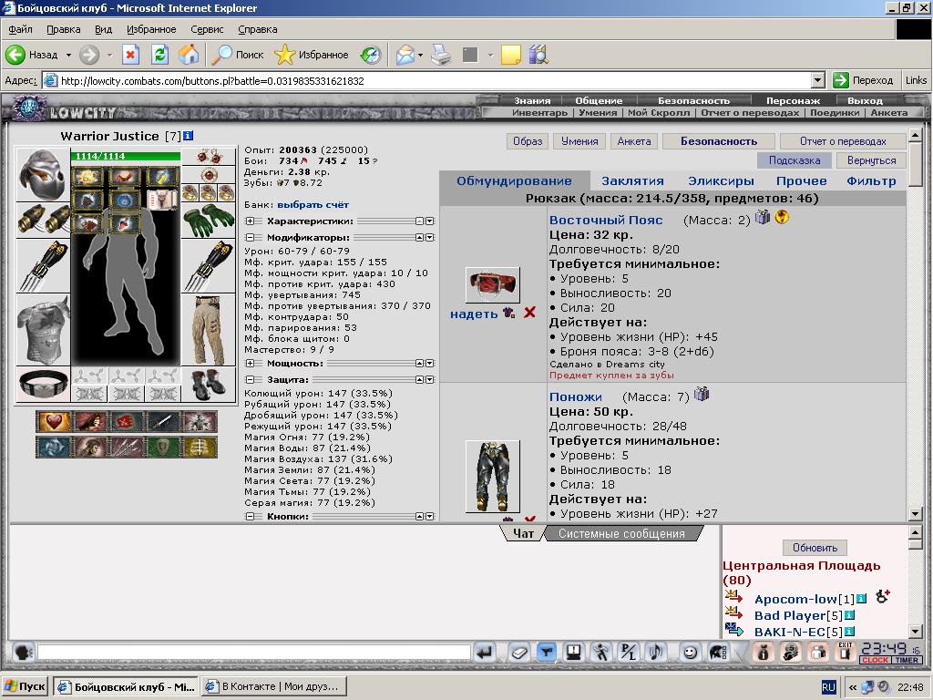933x700 pixels.
Task: Click the green gloves equipment slot
Action: tap(210, 220)
